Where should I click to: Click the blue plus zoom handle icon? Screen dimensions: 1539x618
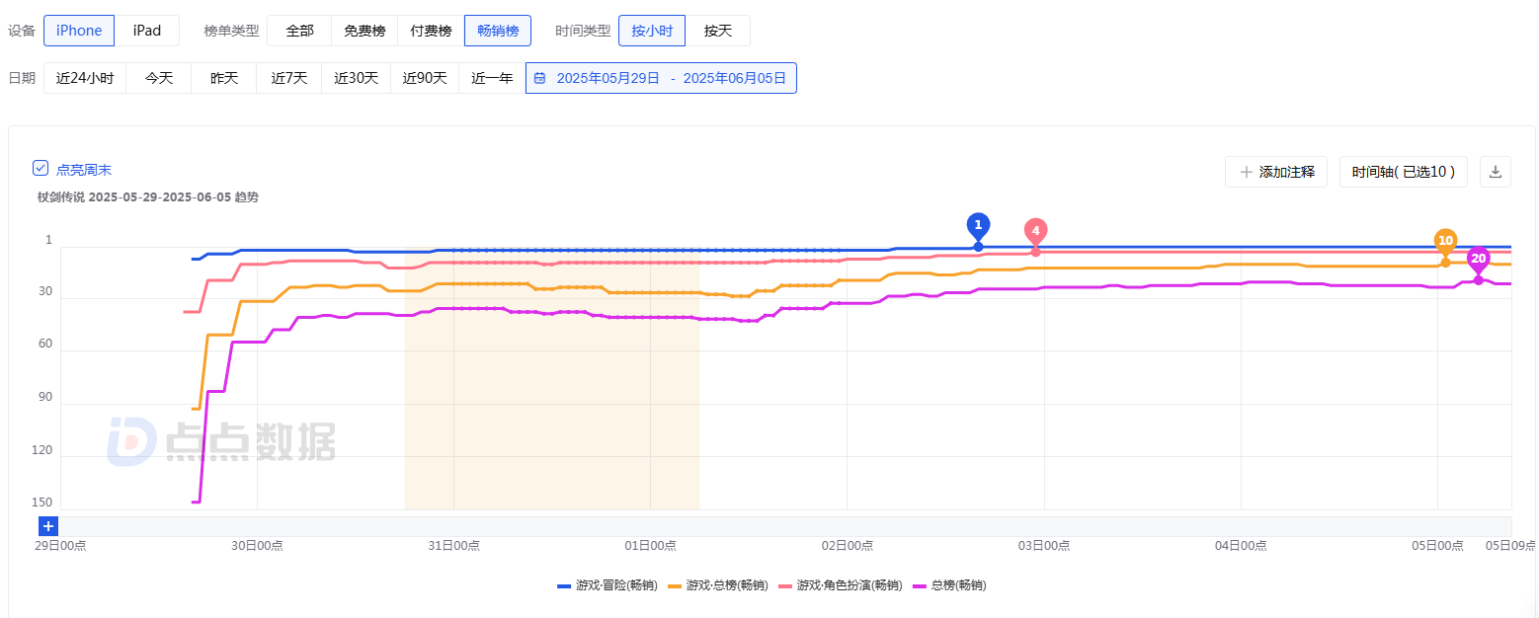click(x=48, y=526)
